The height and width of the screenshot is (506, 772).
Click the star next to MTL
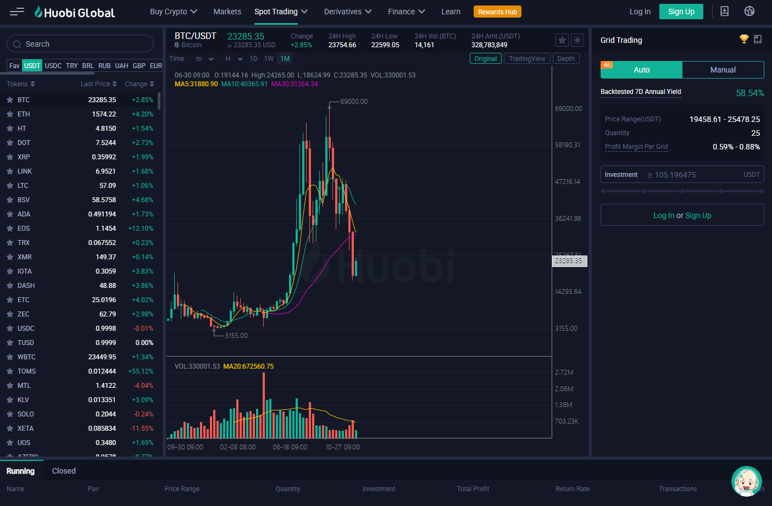click(x=10, y=386)
